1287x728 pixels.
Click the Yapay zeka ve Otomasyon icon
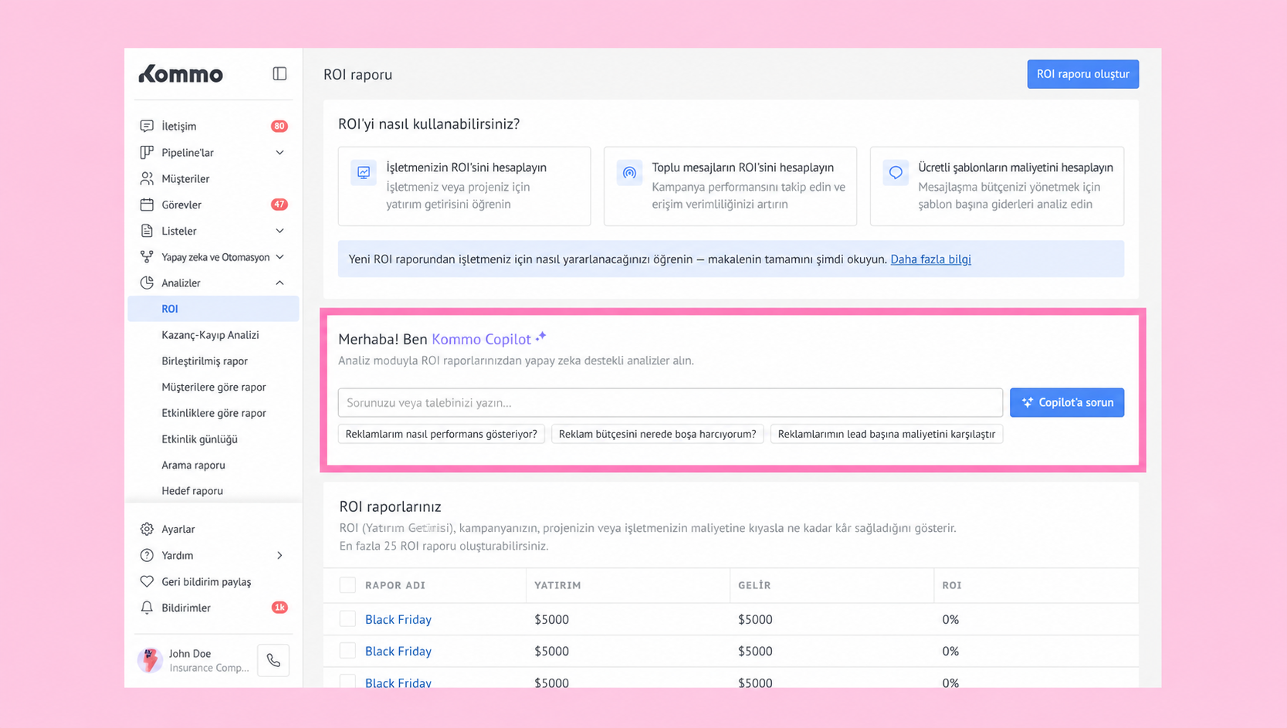(147, 257)
